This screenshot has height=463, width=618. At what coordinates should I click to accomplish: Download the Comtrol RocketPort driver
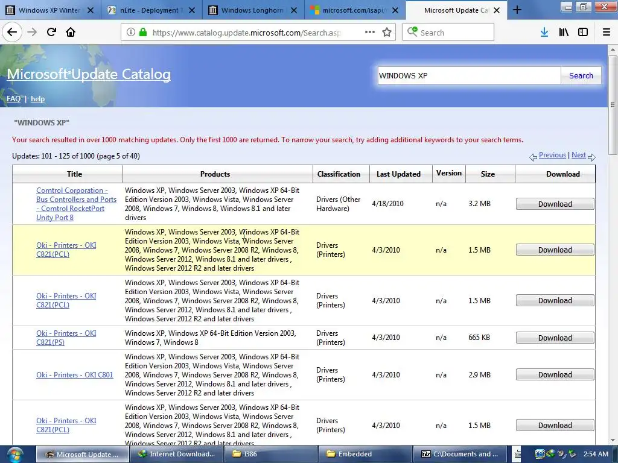click(x=555, y=204)
